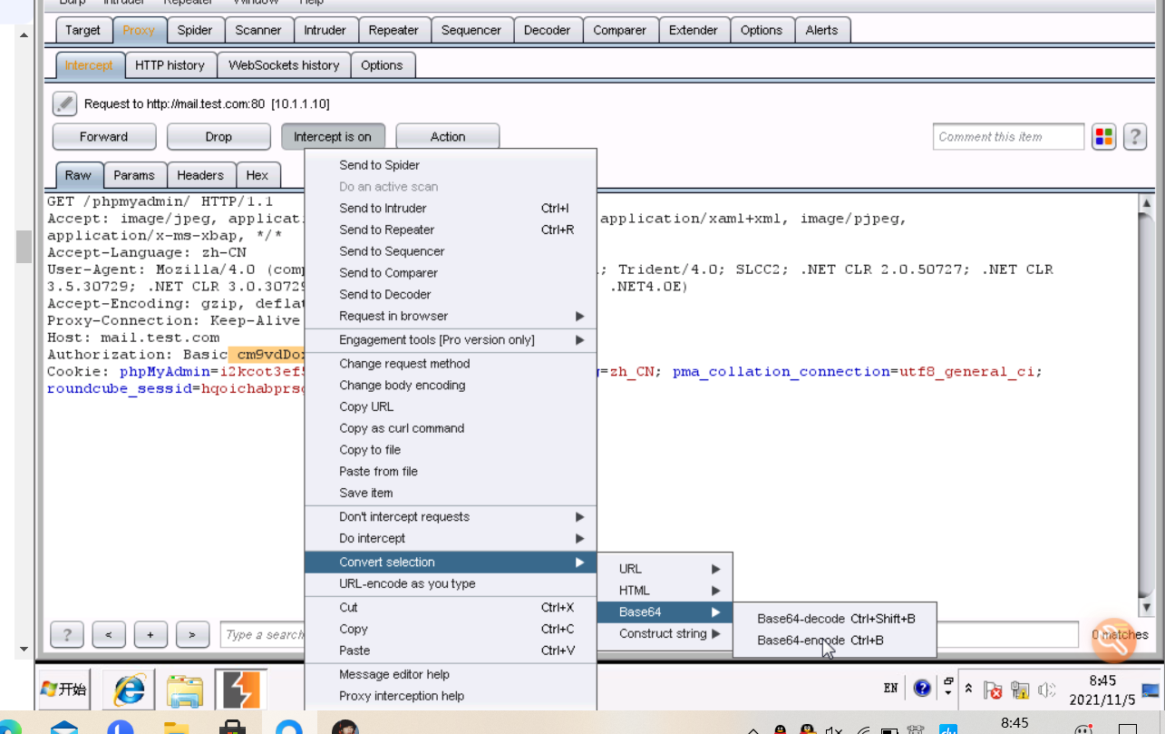Image resolution: width=1165 pixels, height=734 pixels.
Task: Click the Comment this item field
Action: [x=1008, y=137]
